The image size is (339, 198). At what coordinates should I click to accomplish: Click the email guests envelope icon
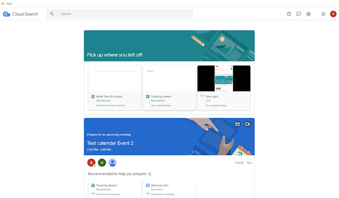pyautogui.click(x=237, y=124)
